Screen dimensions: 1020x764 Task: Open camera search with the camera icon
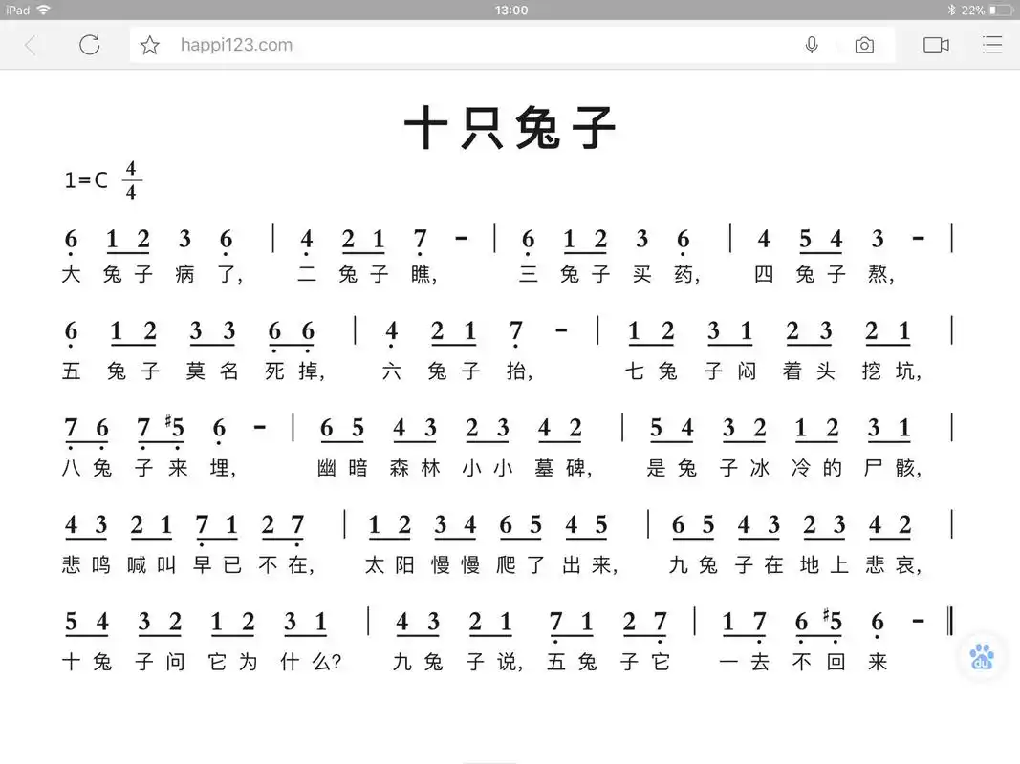[x=864, y=44]
